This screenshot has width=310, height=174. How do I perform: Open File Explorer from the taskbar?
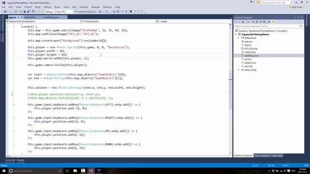click(75, 171)
